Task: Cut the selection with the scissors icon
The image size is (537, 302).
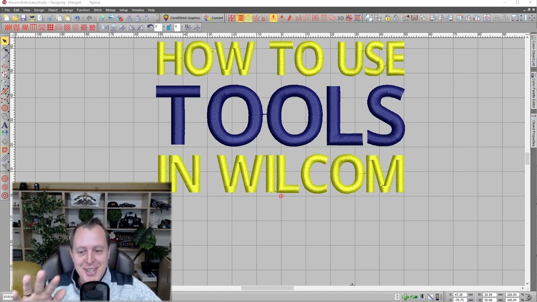Action: coord(50,18)
